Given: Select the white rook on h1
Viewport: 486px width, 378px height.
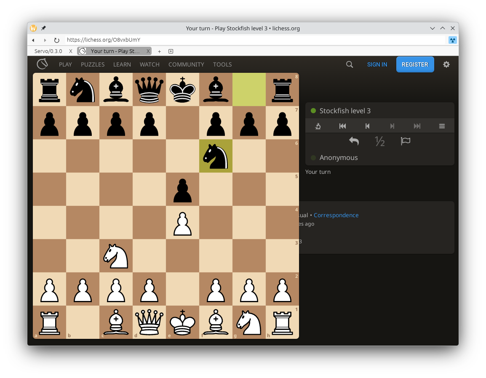Looking at the screenshot, I should click(282, 322).
